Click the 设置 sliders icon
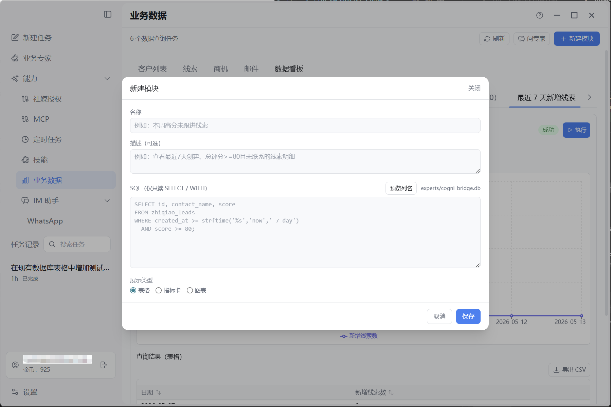Viewport: 611px width, 407px height. 15,392
